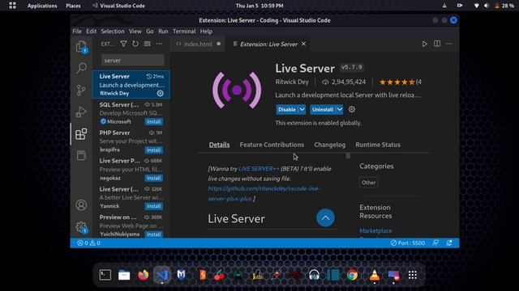Open extensions panel more actions menu
The height and width of the screenshot is (291, 519).
pos(159,44)
